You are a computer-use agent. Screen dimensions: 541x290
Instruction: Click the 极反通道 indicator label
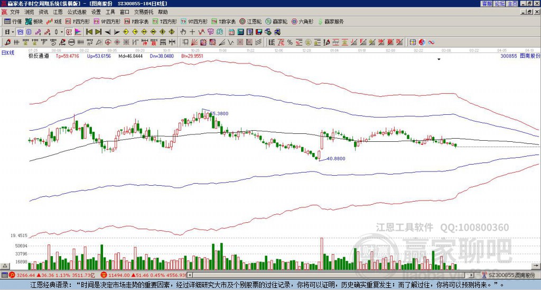(39, 56)
